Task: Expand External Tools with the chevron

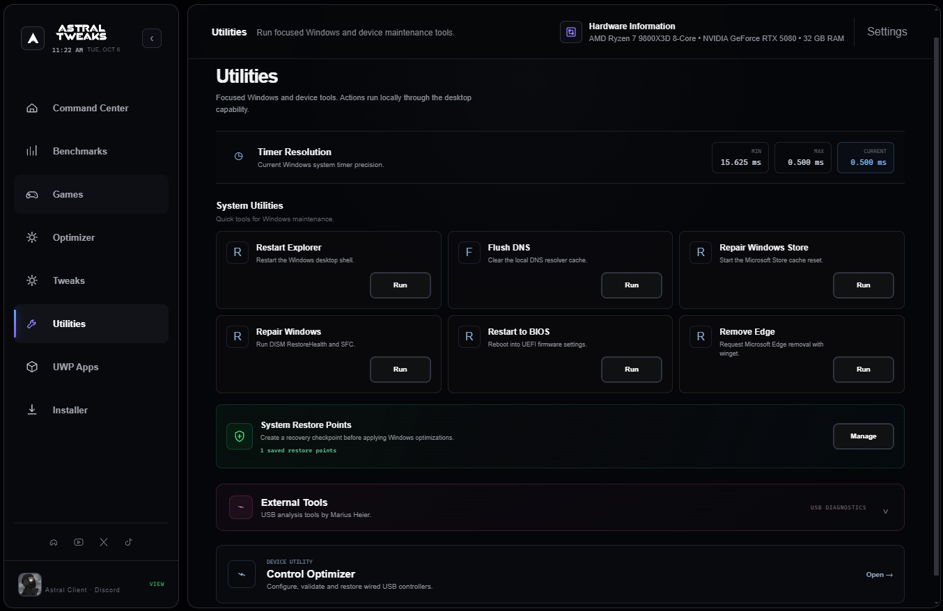Action: pyautogui.click(x=886, y=511)
